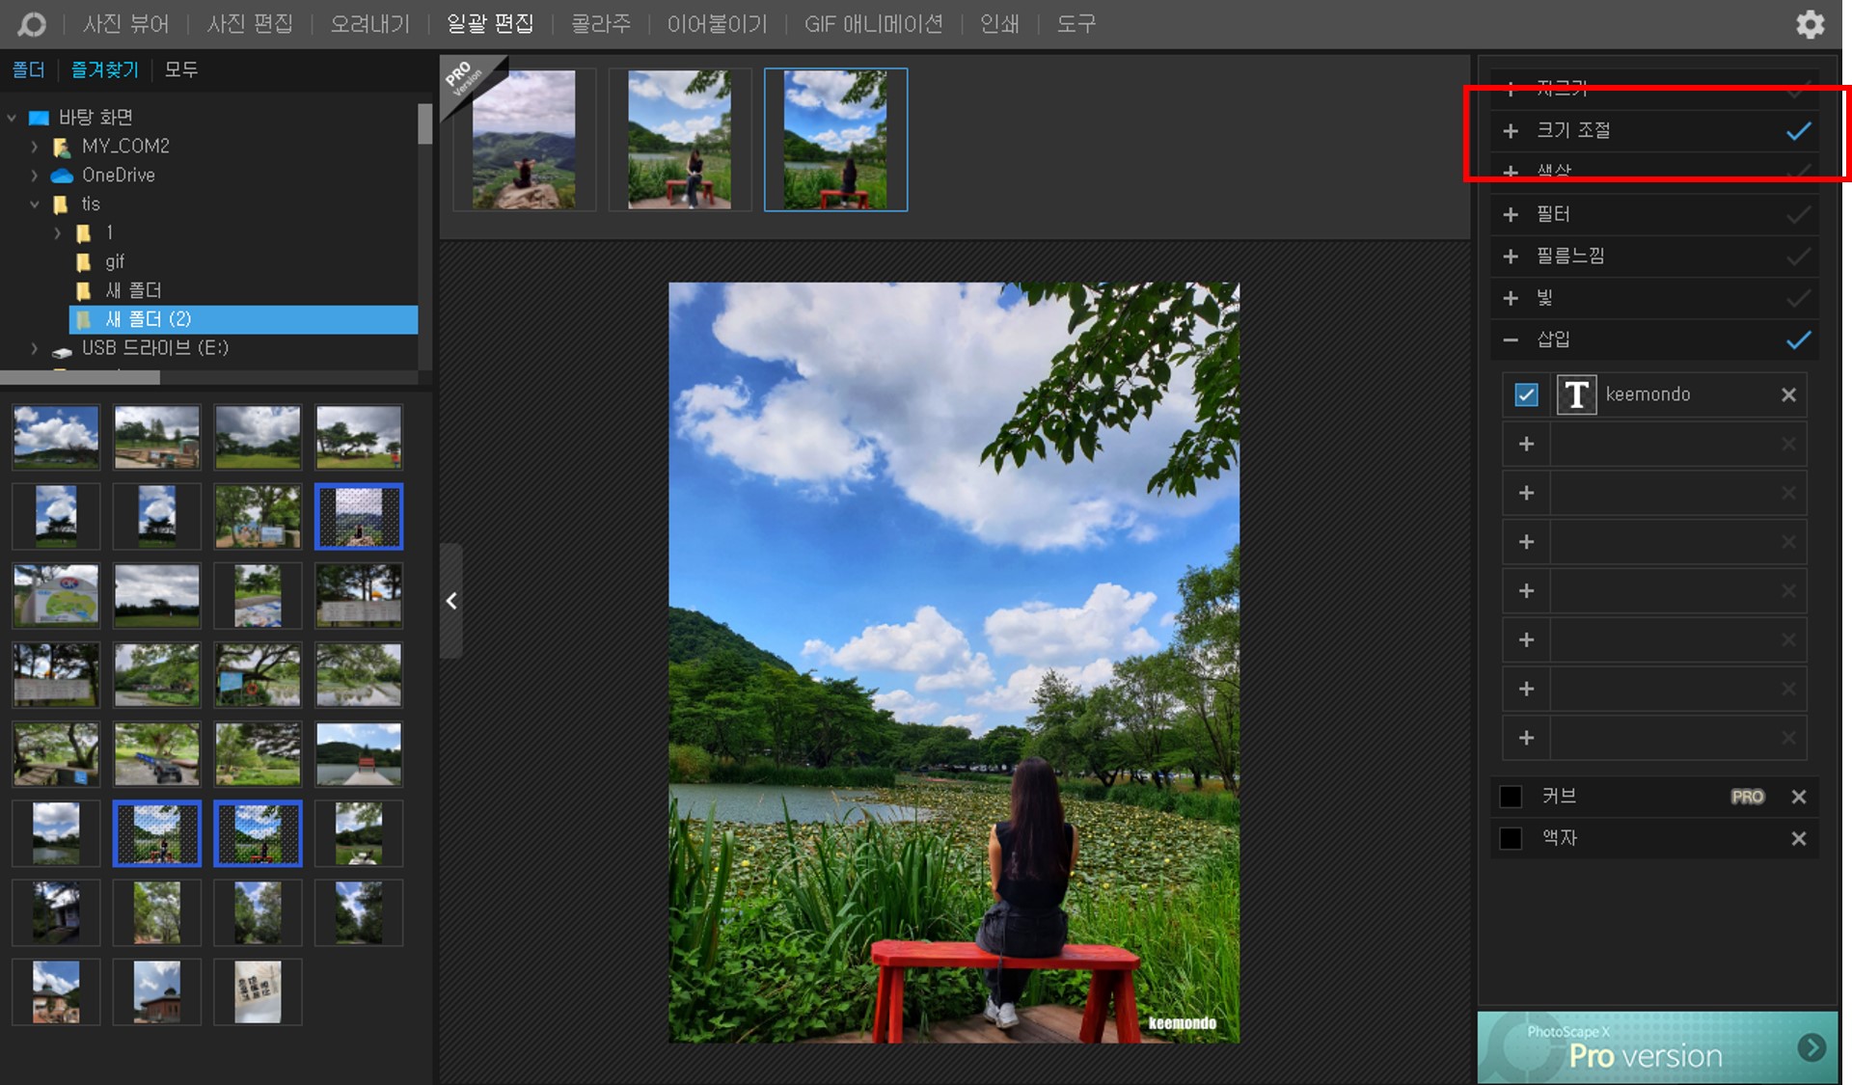This screenshot has height=1085, width=1852.
Task: Open settings with the gear icon
Action: 1810,24
